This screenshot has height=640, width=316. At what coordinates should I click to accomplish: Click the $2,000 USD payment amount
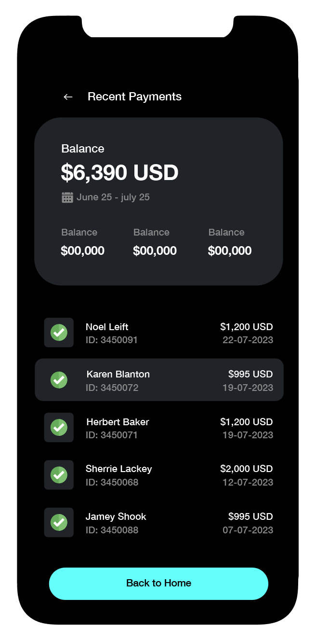click(247, 469)
